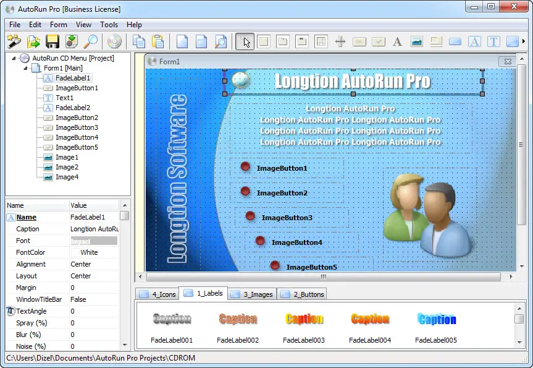Click the build icon with green down arrow
This screenshot has height=368, width=533.
pyautogui.click(x=72, y=41)
